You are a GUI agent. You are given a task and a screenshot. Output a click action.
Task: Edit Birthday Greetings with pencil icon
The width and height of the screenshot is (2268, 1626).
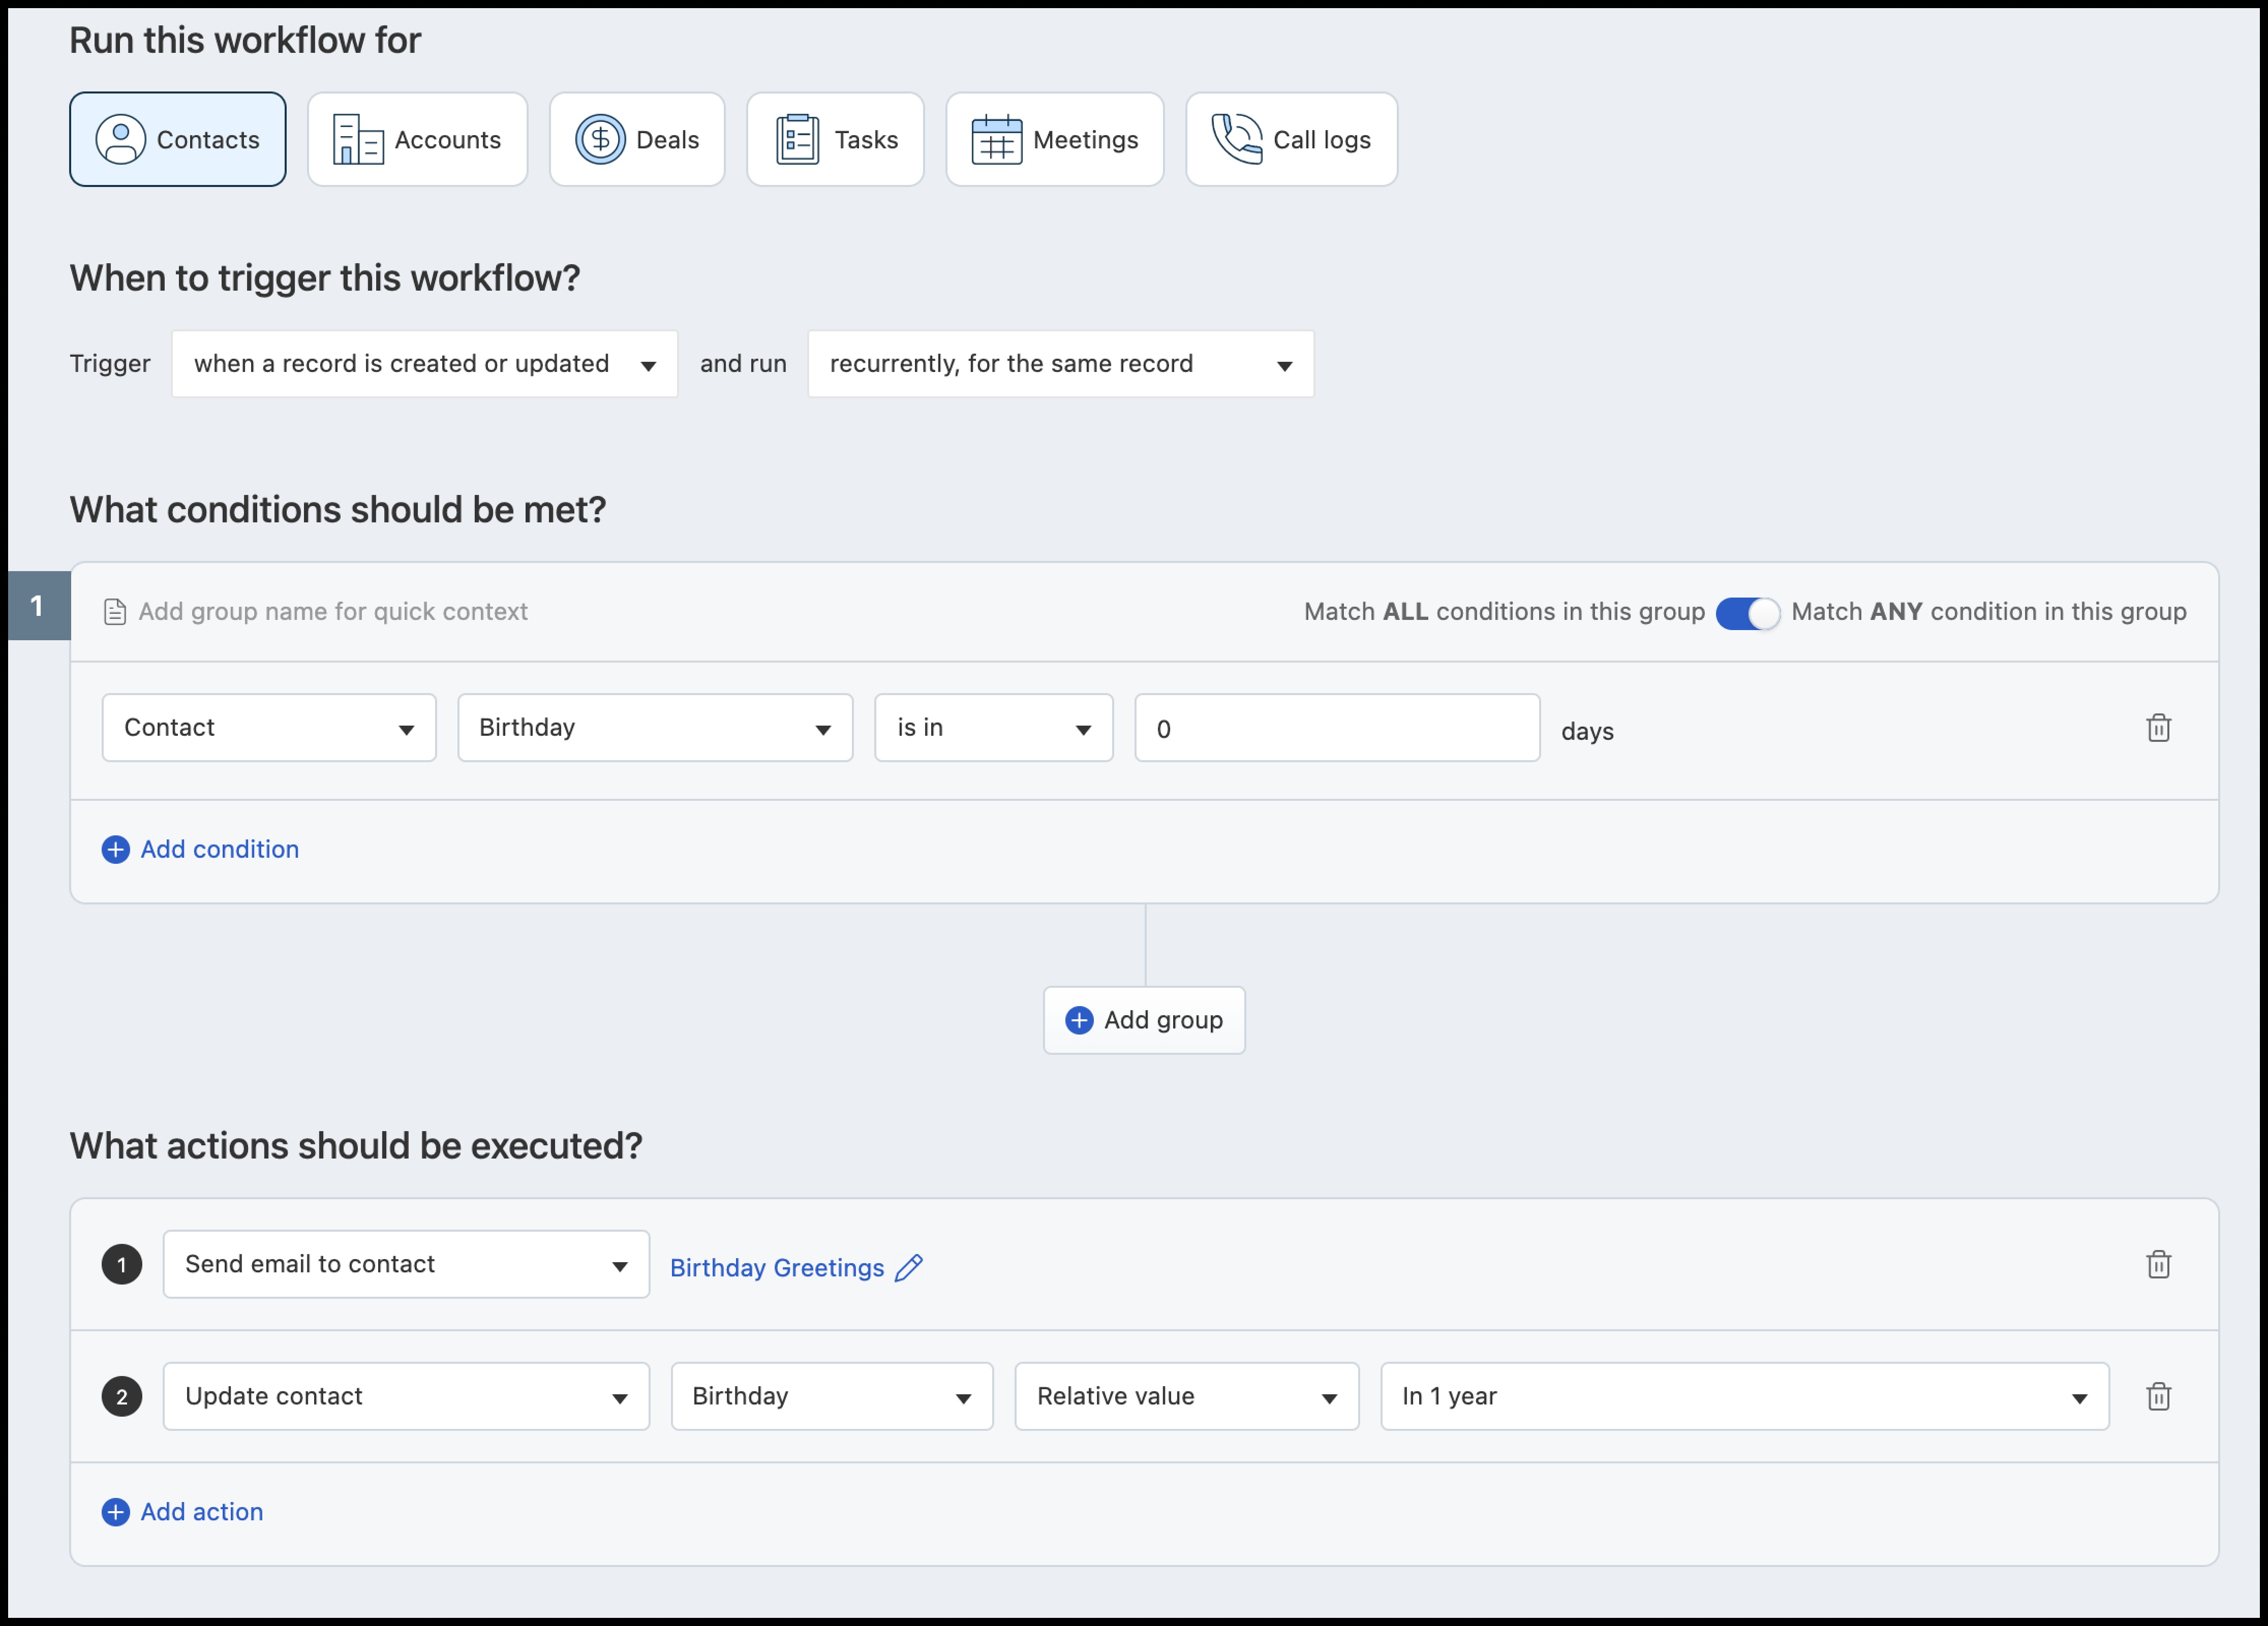coord(909,1267)
